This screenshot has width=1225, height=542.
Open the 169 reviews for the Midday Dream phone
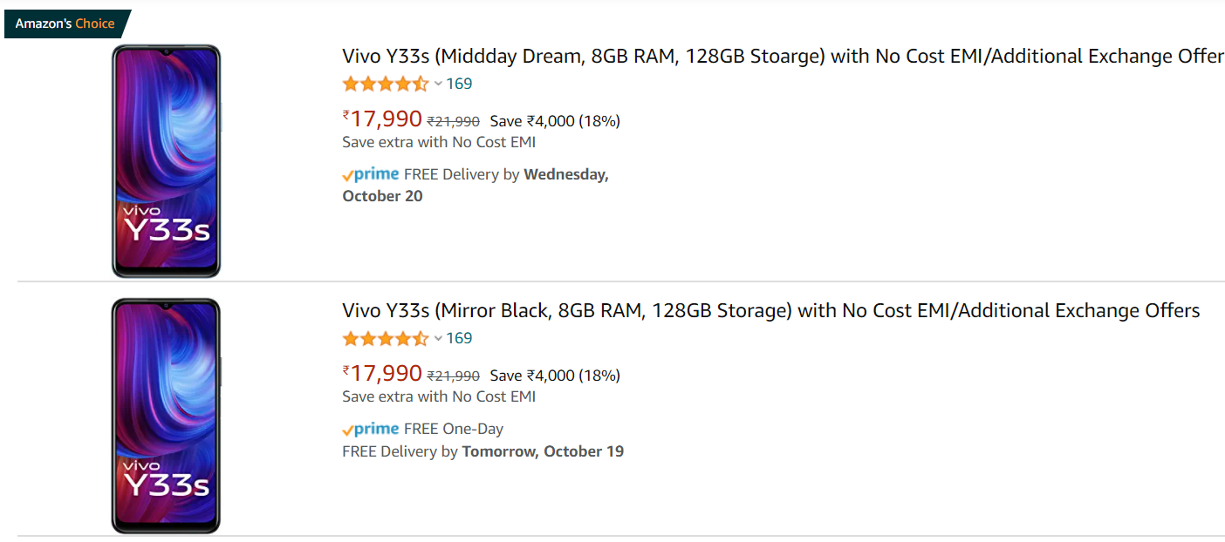[459, 84]
